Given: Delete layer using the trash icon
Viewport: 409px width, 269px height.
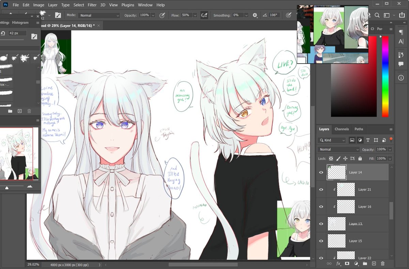Looking at the screenshot, I should click(x=382, y=264).
